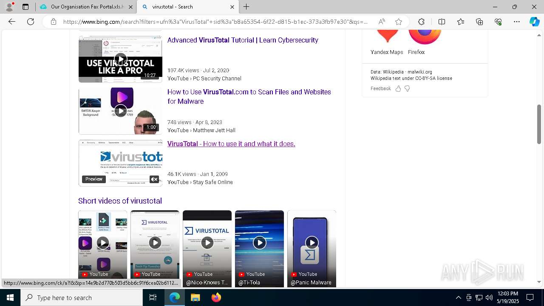
Task: Open Collections icon
Action: click(479, 22)
